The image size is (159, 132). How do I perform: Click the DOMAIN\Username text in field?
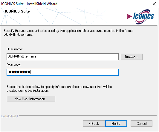coord(22,56)
